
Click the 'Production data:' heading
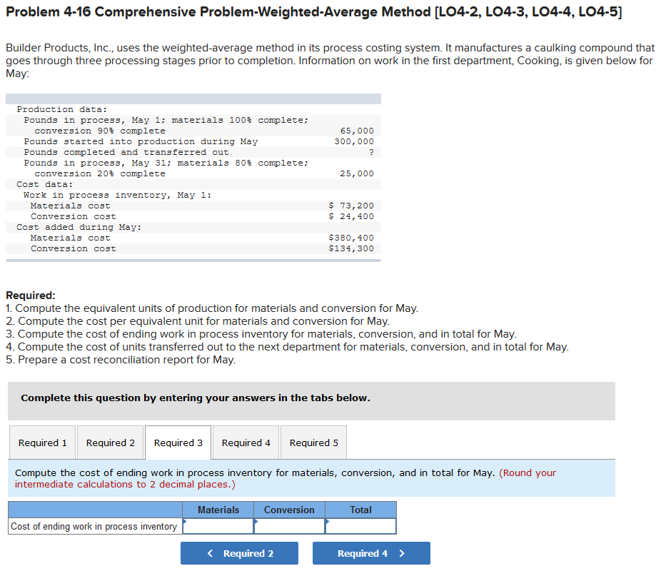pos(62,109)
